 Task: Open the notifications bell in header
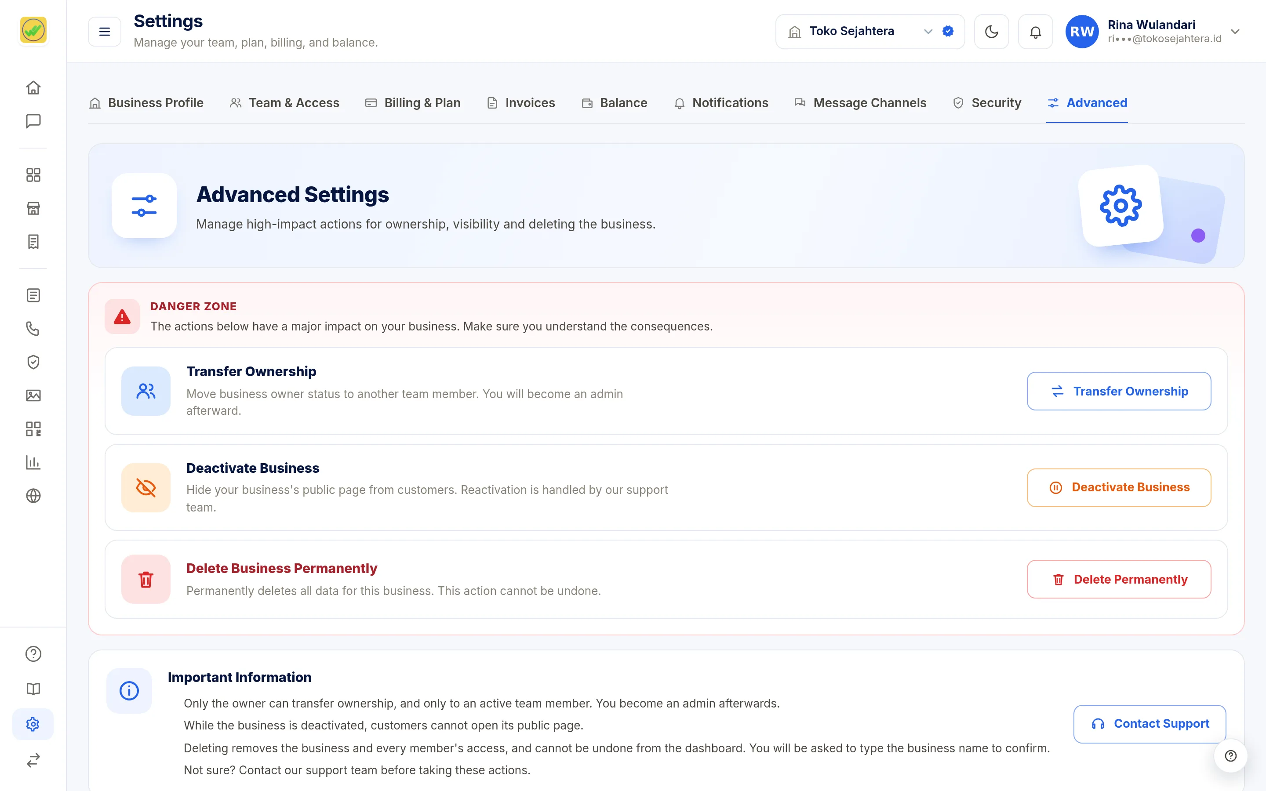[x=1035, y=31]
